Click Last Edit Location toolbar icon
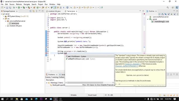Viewport: 179px width, 101px height. pos(85,8)
